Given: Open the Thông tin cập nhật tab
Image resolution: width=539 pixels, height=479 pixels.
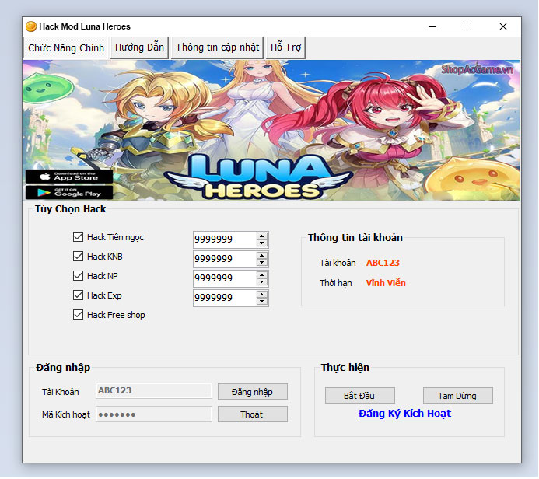Looking at the screenshot, I should (x=217, y=47).
